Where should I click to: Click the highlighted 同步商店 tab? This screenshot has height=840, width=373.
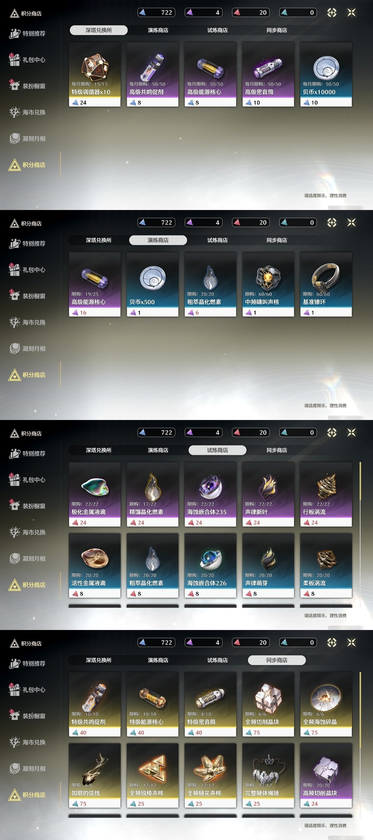pos(277,660)
